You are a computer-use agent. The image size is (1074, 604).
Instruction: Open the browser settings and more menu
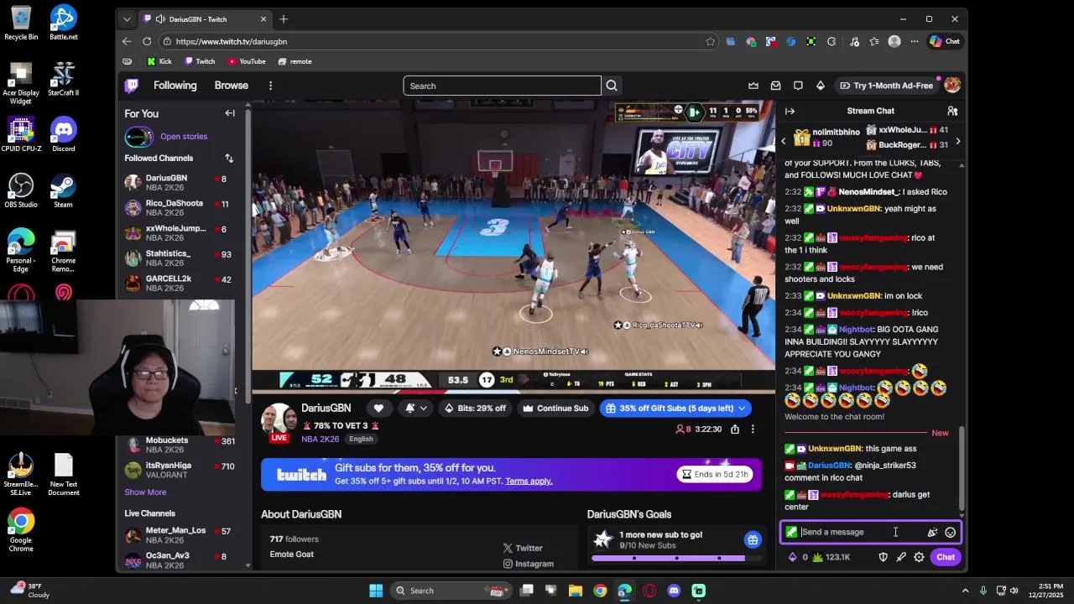(914, 41)
